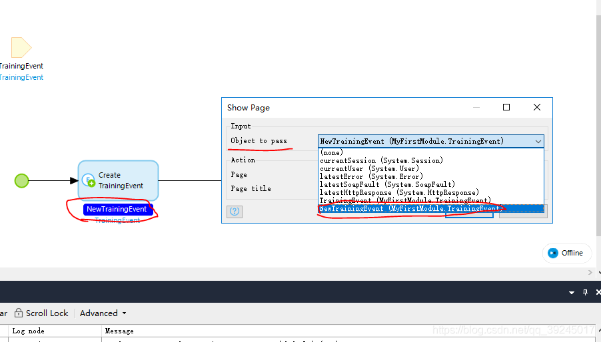The height and width of the screenshot is (342, 601).
Task: Select the green start event circle
Action: point(22,180)
